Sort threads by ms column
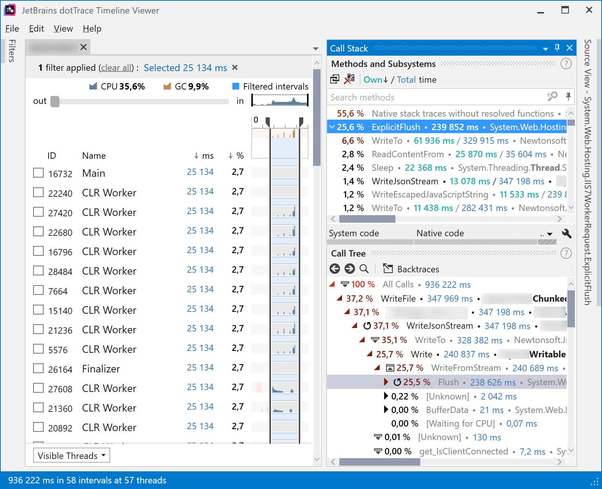Viewport: 602px width, 489px height. pos(204,156)
